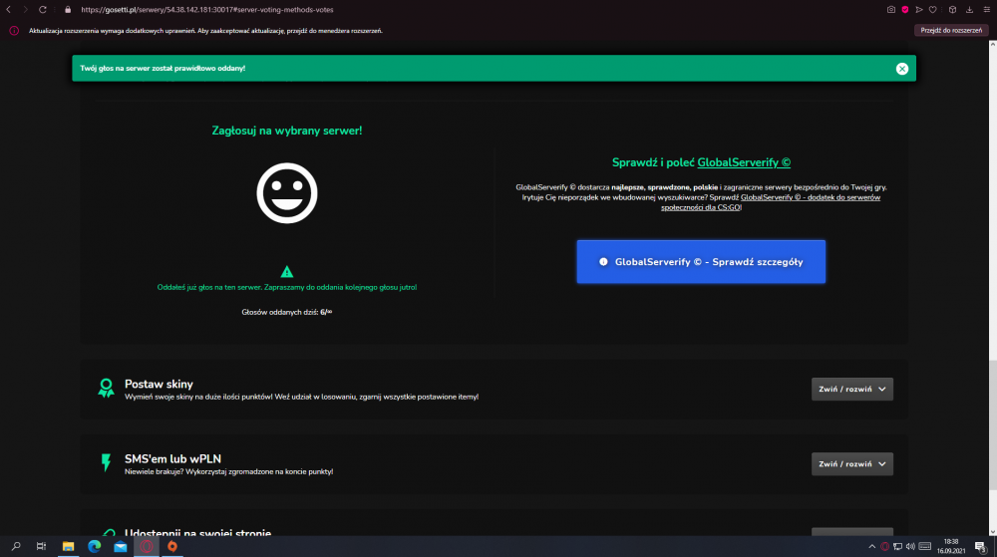This screenshot has width=997, height=557.
Task: Click the Głosów oddanych dziś counter text
Action: click(287, 313)
